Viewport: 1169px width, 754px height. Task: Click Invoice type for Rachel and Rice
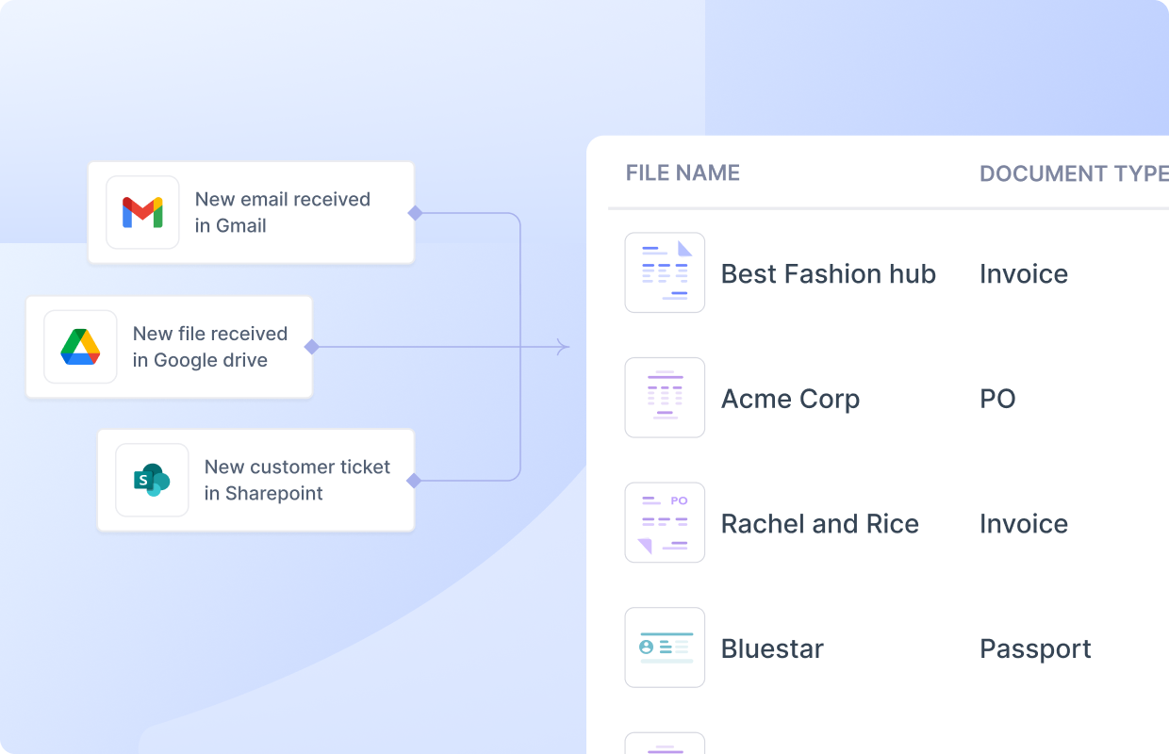coord(1024,524)
